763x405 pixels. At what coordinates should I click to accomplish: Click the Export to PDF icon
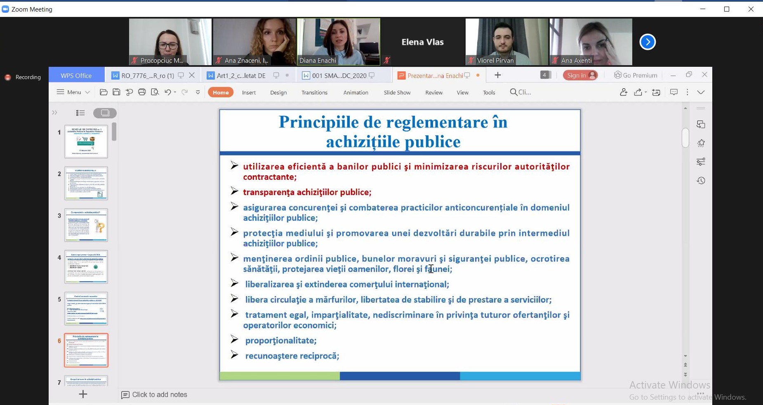pos(129,92)
